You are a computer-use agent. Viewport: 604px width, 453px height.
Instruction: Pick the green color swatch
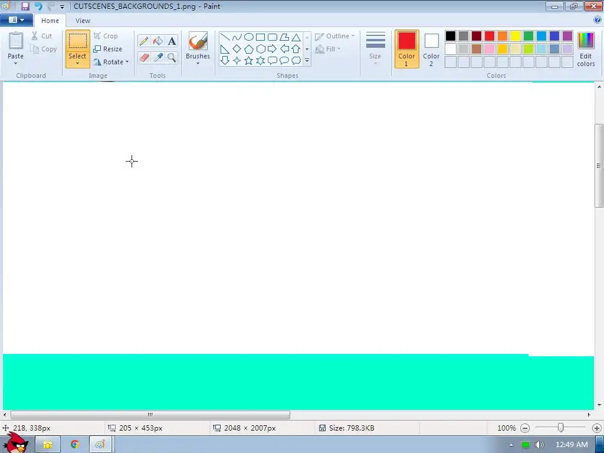click(528, 36)
